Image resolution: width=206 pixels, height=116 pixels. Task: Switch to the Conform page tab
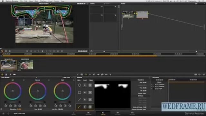click(88, 113)
